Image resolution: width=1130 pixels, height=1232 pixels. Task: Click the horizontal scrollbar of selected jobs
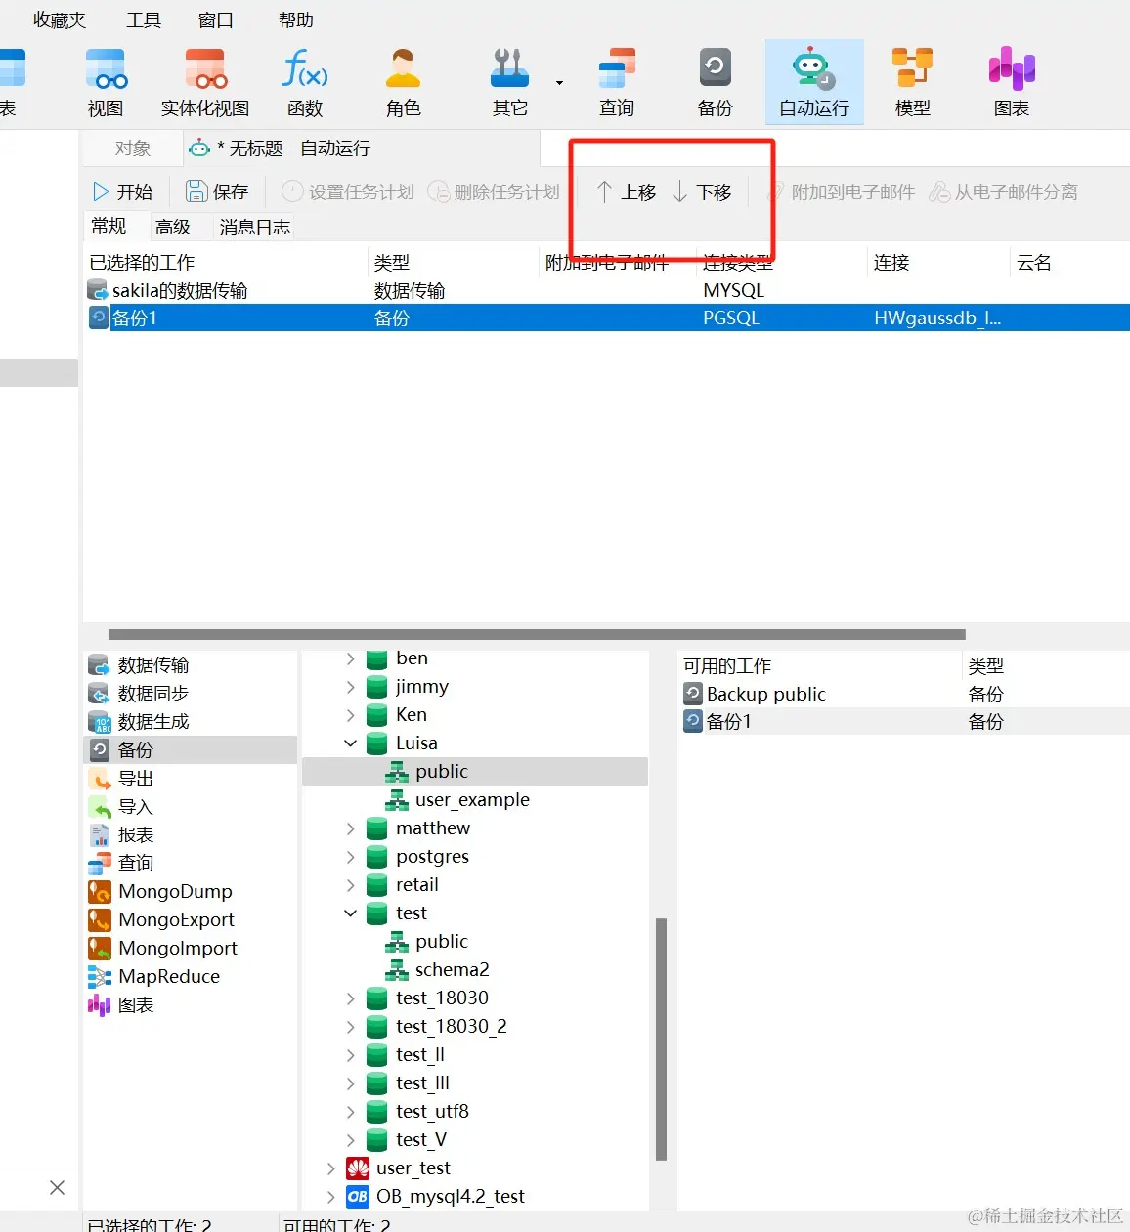click(x=537, y=634)
